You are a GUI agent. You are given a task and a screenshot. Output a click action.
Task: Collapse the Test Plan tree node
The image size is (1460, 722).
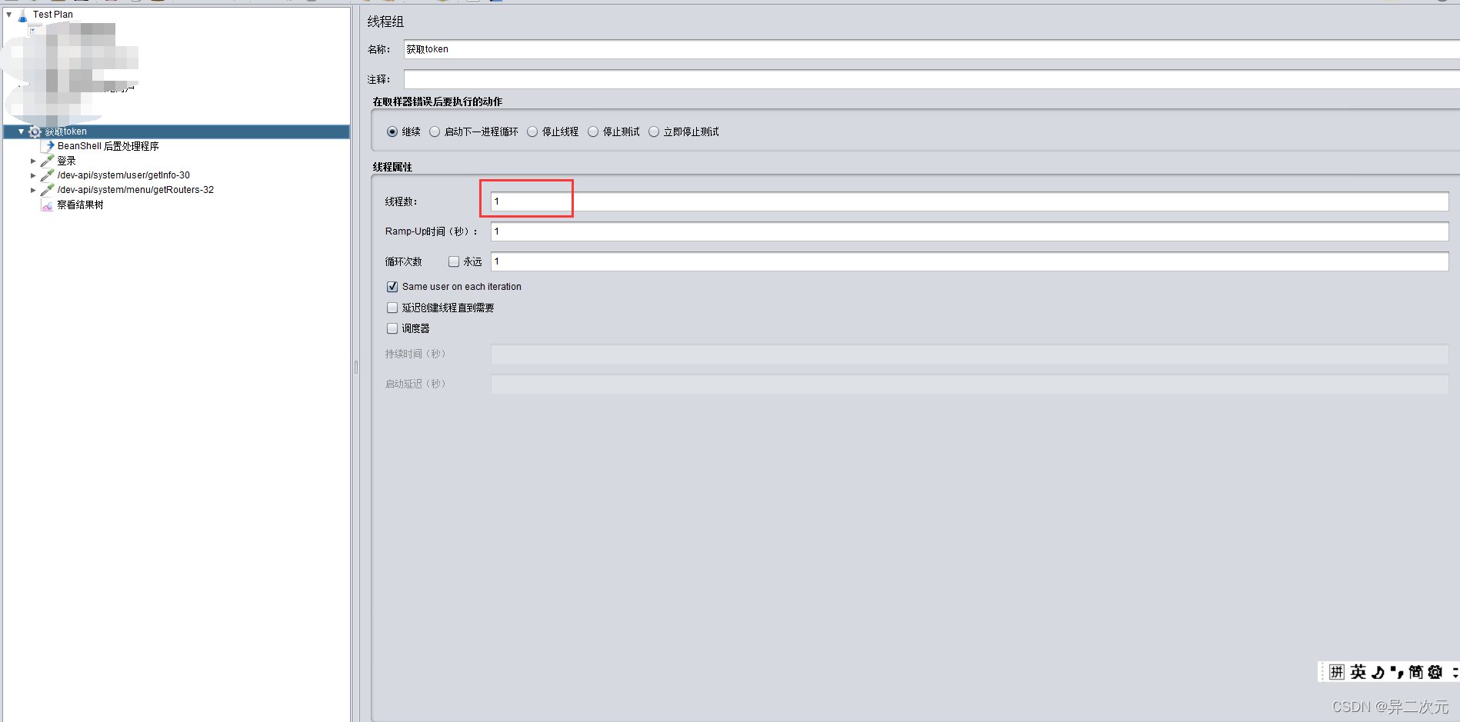9,15
